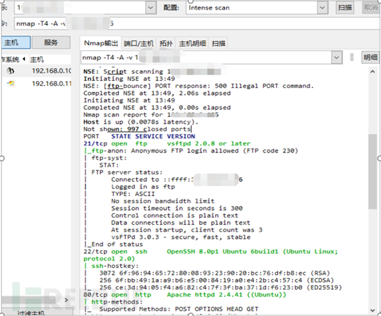
Task: Click the scroll up arrow of Nmap output
Action: point(373,71)
